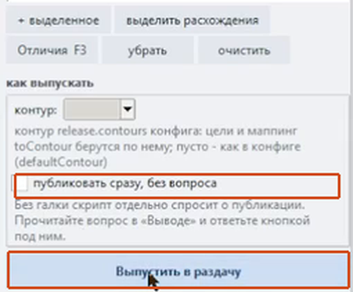
Task: Open differences with "Отличия F3" button
Action: (52, 50)
